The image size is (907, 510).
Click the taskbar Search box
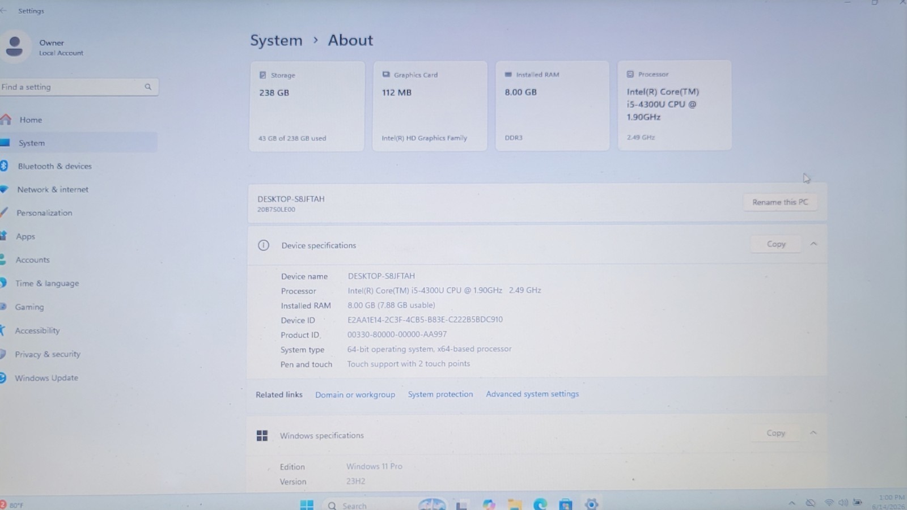pos(384,505)
